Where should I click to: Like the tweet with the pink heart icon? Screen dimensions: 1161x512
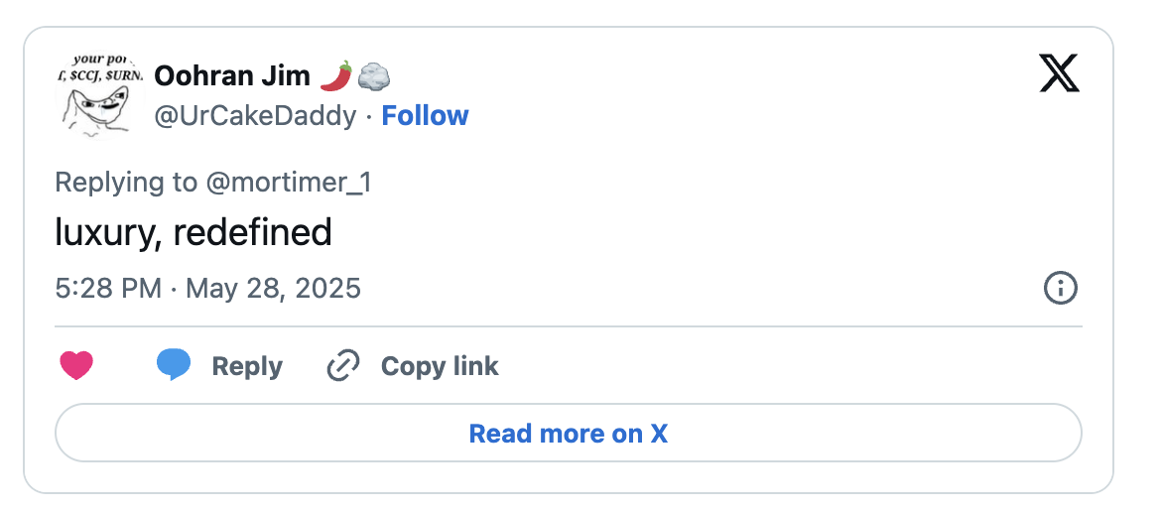click(x=76, y=365)
